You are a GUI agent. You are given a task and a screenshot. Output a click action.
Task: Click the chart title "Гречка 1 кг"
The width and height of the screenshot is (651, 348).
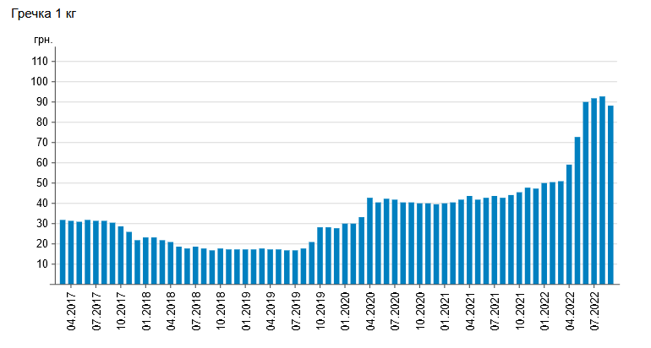[44, 14]
